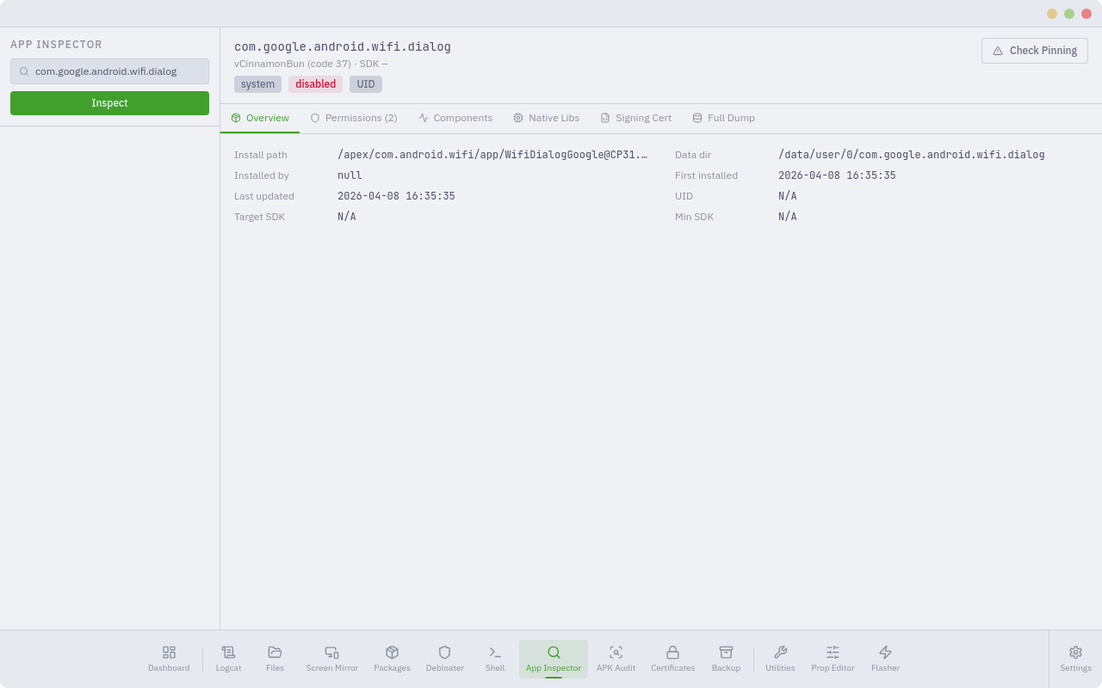
Task: Click the search magnifier in package field
Action: 24,71
